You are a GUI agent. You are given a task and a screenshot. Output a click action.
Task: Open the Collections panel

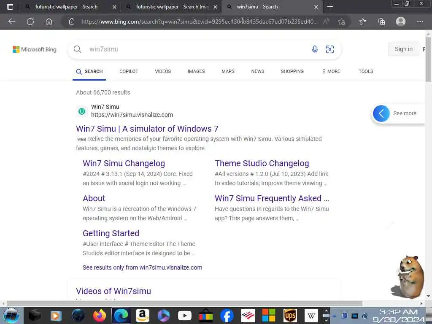381,22
